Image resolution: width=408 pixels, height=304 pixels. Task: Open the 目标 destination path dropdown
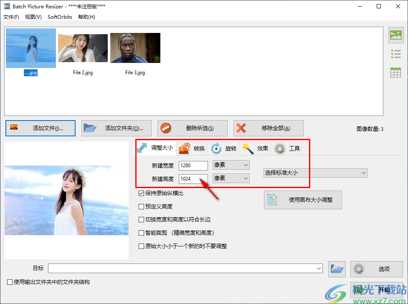(x=319, y=269)
